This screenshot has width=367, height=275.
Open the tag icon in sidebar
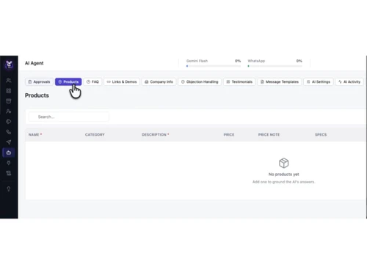click(9, 122)
